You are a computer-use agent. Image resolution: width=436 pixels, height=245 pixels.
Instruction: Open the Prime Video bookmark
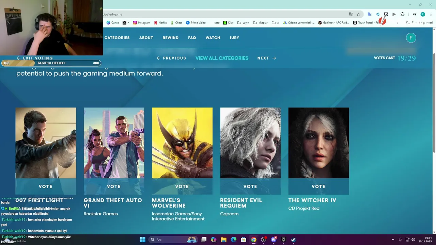coord(196,23)
